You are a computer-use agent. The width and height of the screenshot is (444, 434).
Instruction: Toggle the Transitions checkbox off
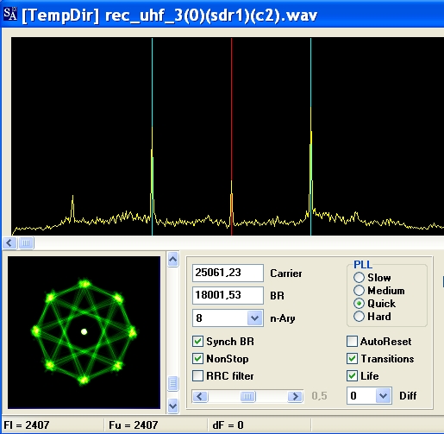[353, 359]
